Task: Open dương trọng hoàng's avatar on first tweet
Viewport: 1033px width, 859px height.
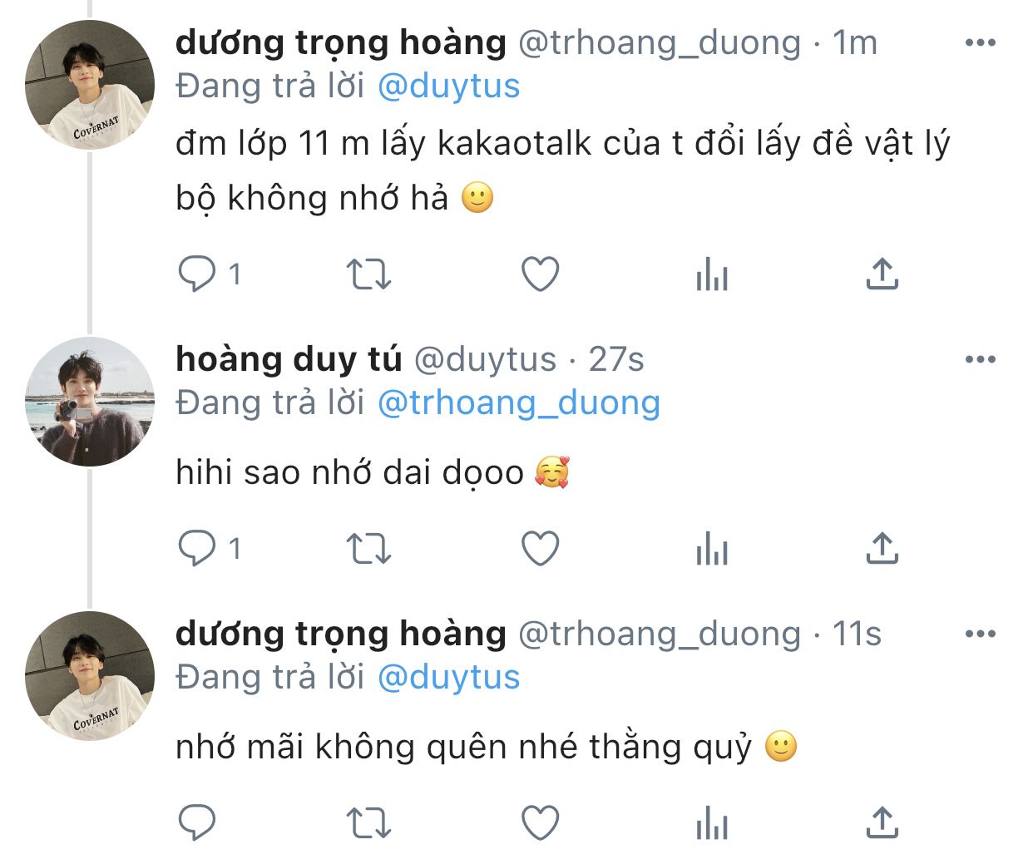Action: click(x=90, y=85)
